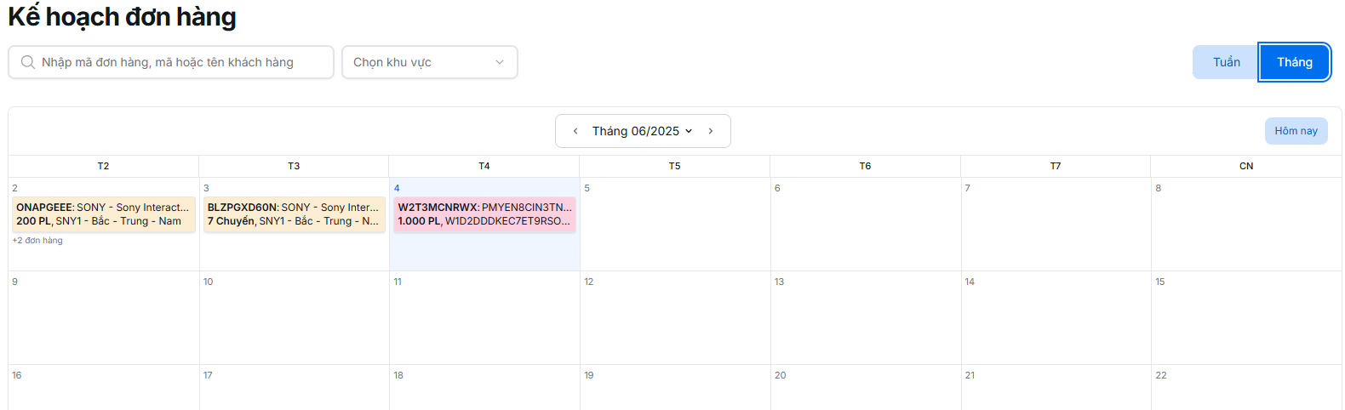The height and width of the screenshot is (410, 1345).
Task: Select day 8 in CN column
Action: 1246,225
